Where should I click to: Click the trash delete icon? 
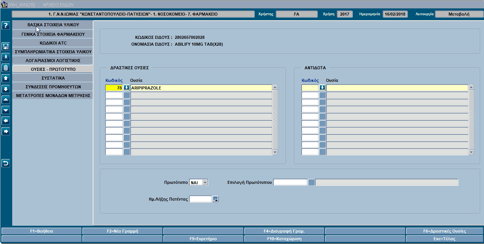pyautogui.click(x=6, y=68)
